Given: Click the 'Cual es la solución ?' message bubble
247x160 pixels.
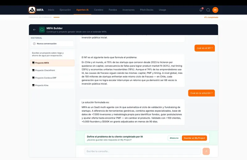Looking at the screenshot, I should tap(202, 93).
